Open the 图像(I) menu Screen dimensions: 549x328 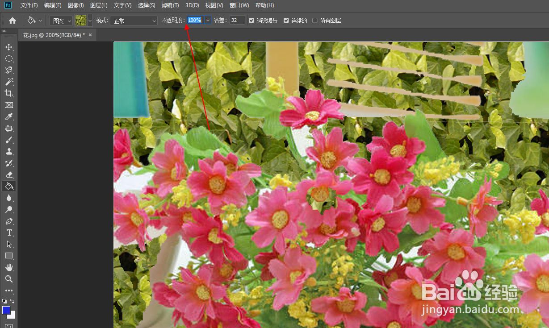tap(76, 5)
